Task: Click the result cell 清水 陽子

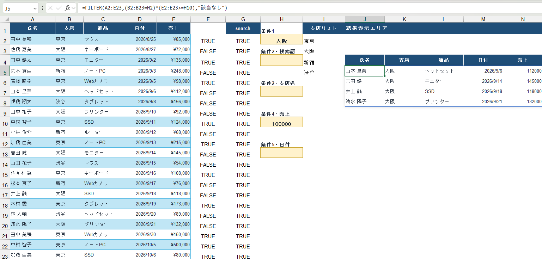Action: pos(365,101)
